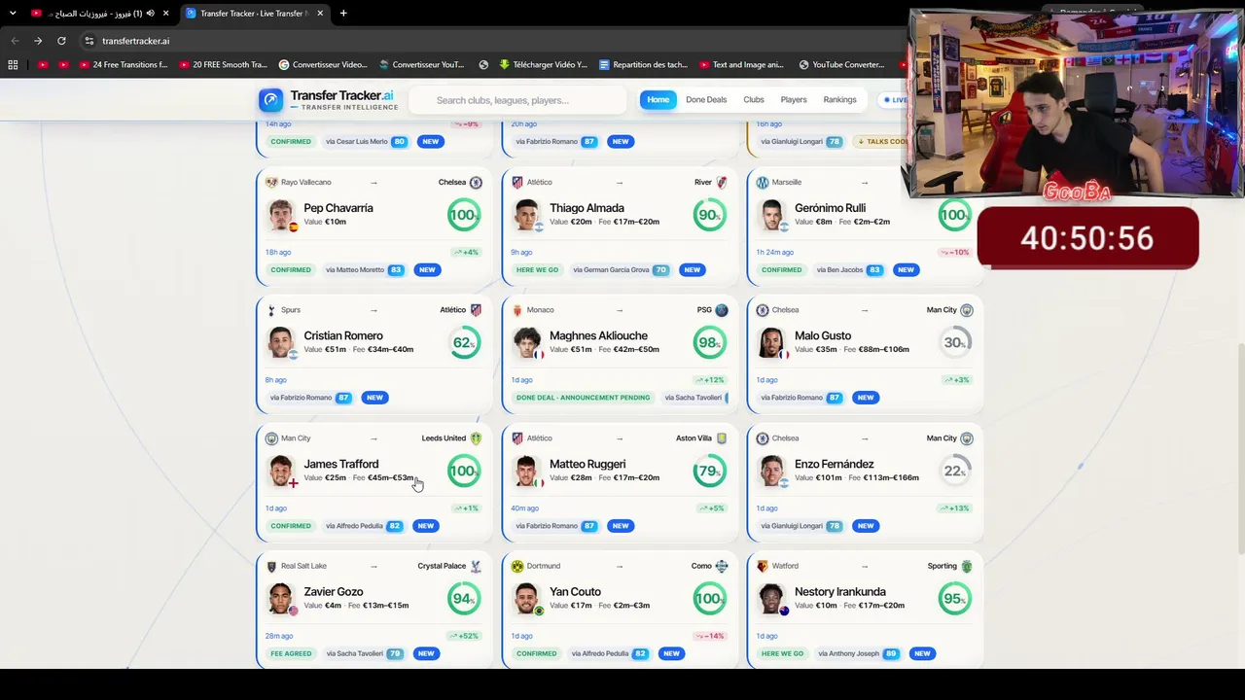Click Pep Chavarria's 100% probability ring
1245x700 pixels.
pyautogui.click(x=464, y=215)
